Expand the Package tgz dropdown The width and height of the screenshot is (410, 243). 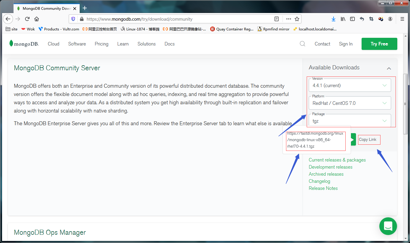coord(350,121)
